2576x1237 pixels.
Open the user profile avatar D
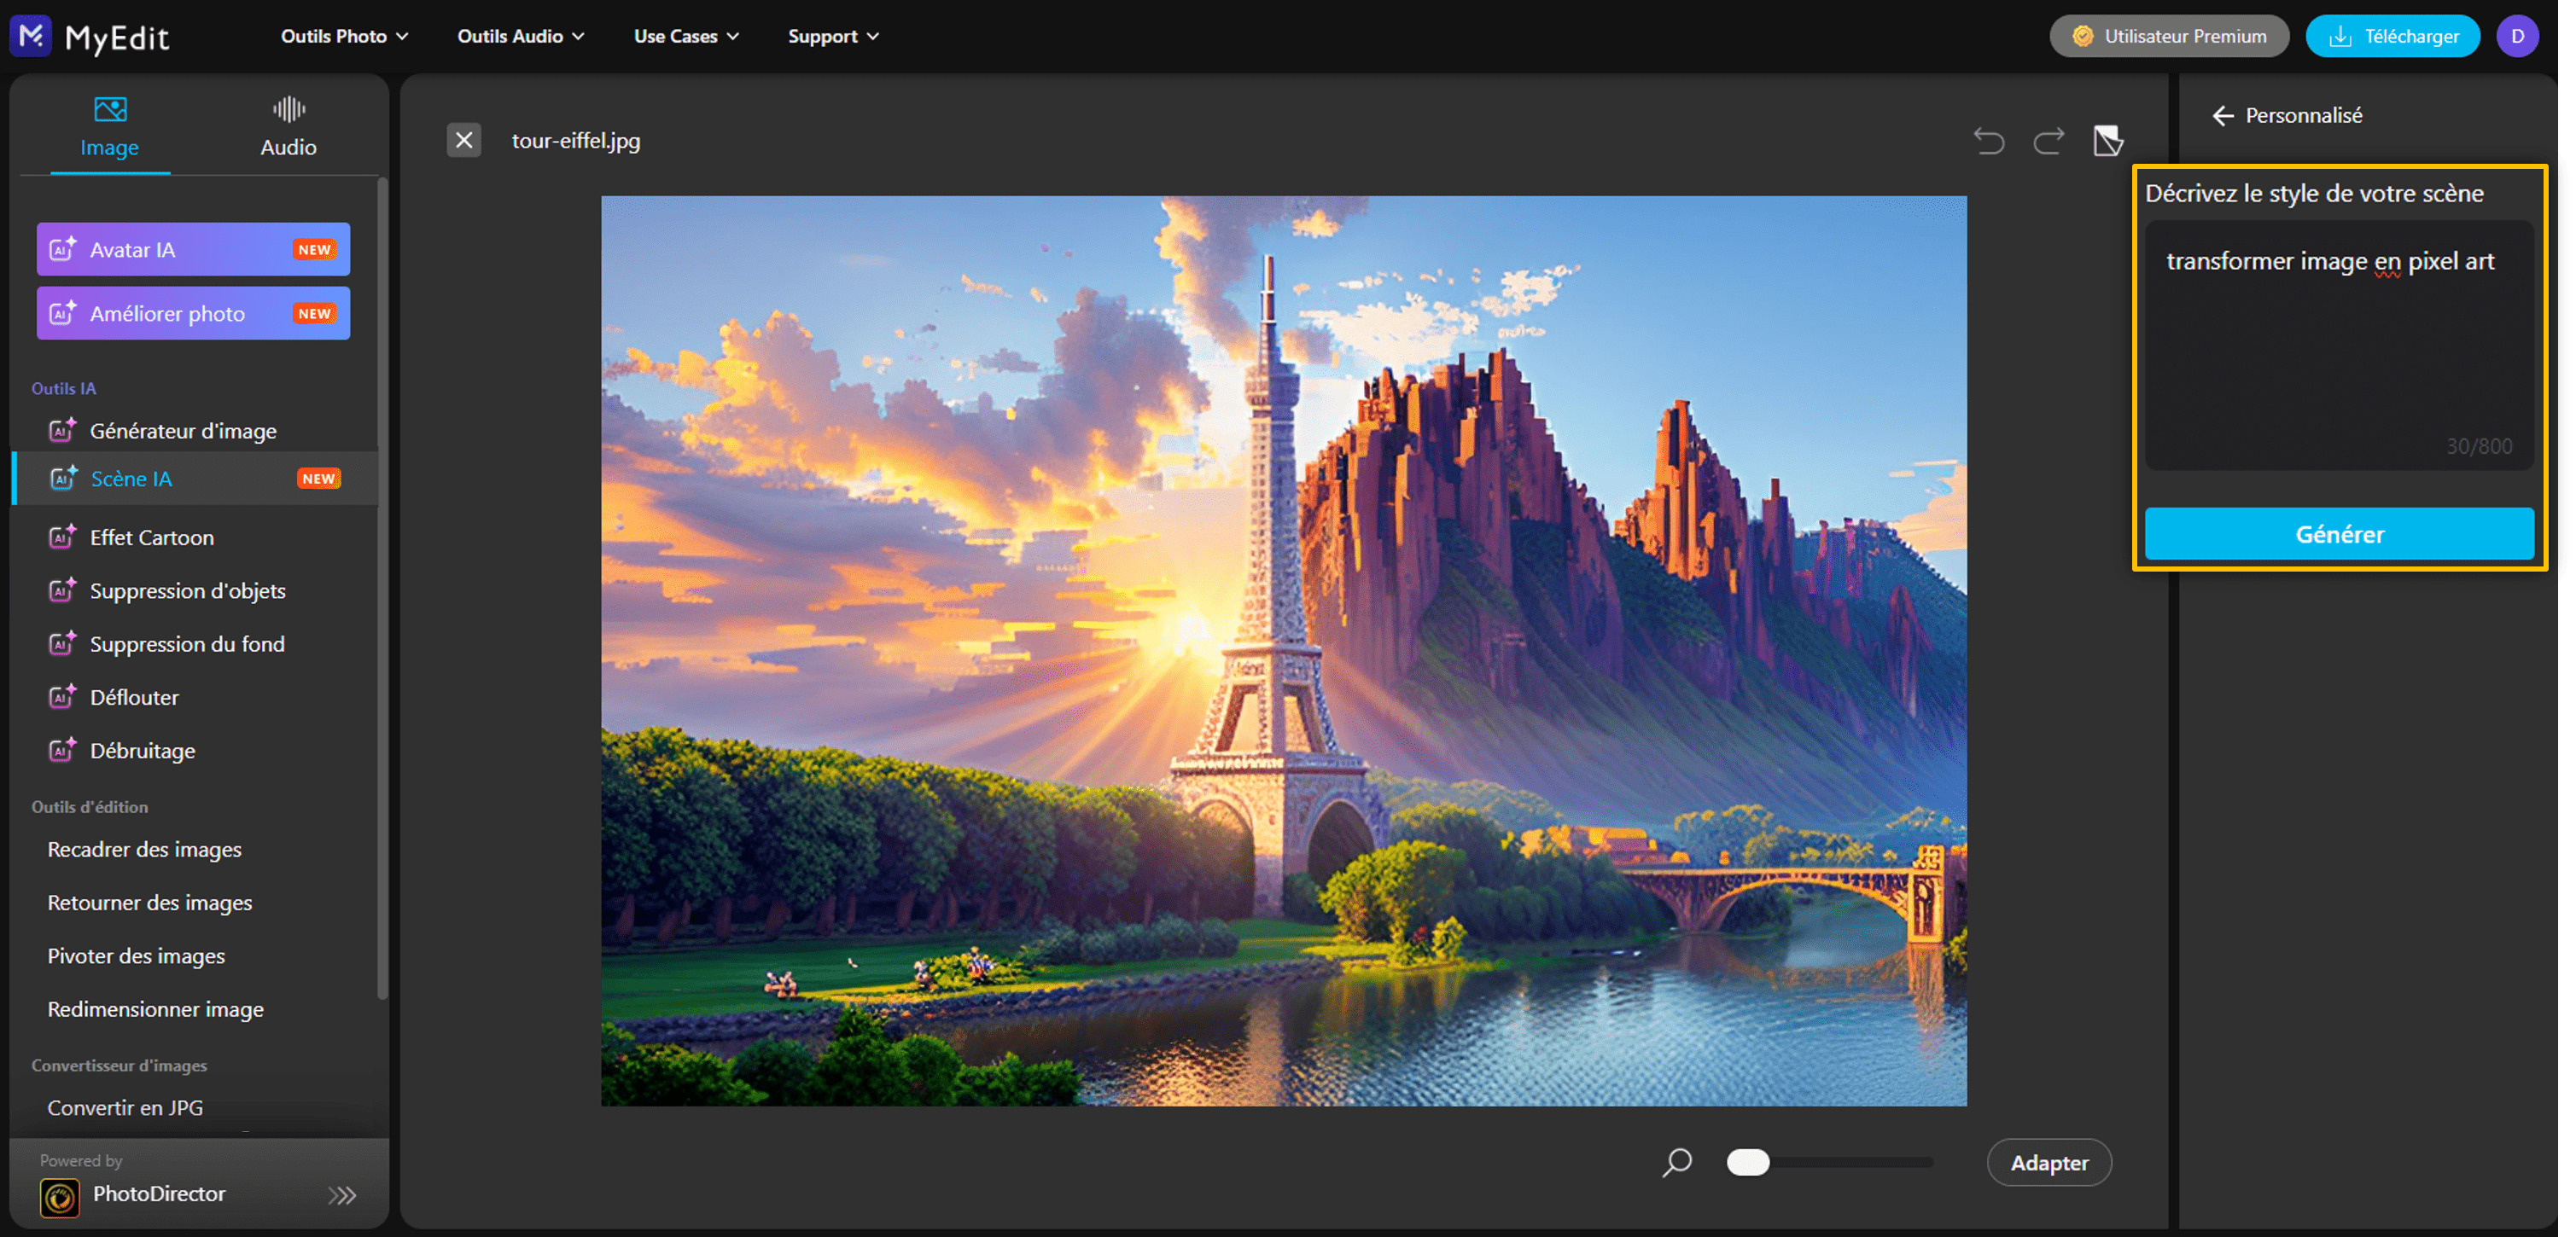(x=2517, y=36)
